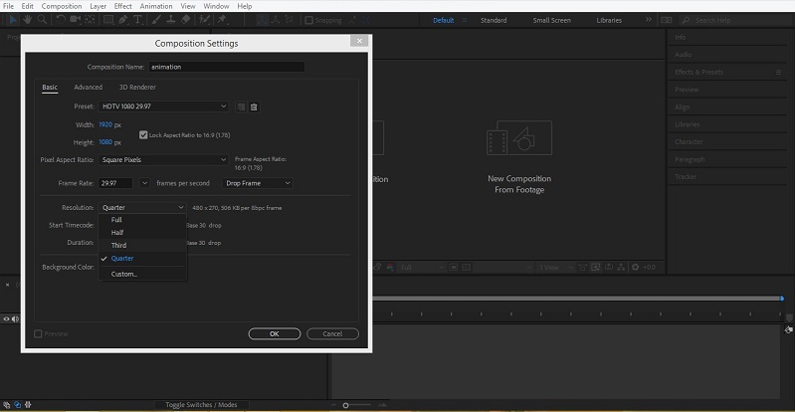
Task: Click the blue transfer controls pane icon
Action: (17, 404)
